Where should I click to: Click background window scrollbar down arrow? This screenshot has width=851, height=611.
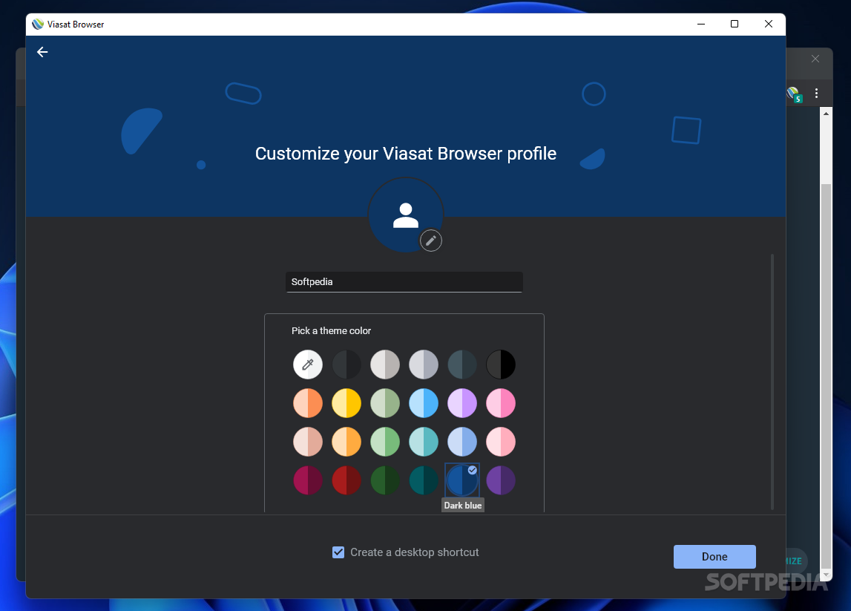[x=826, y=575]
